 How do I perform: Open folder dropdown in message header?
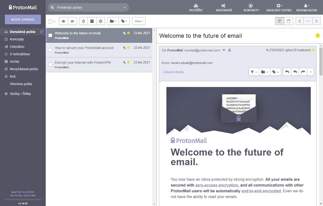[264, 72]
